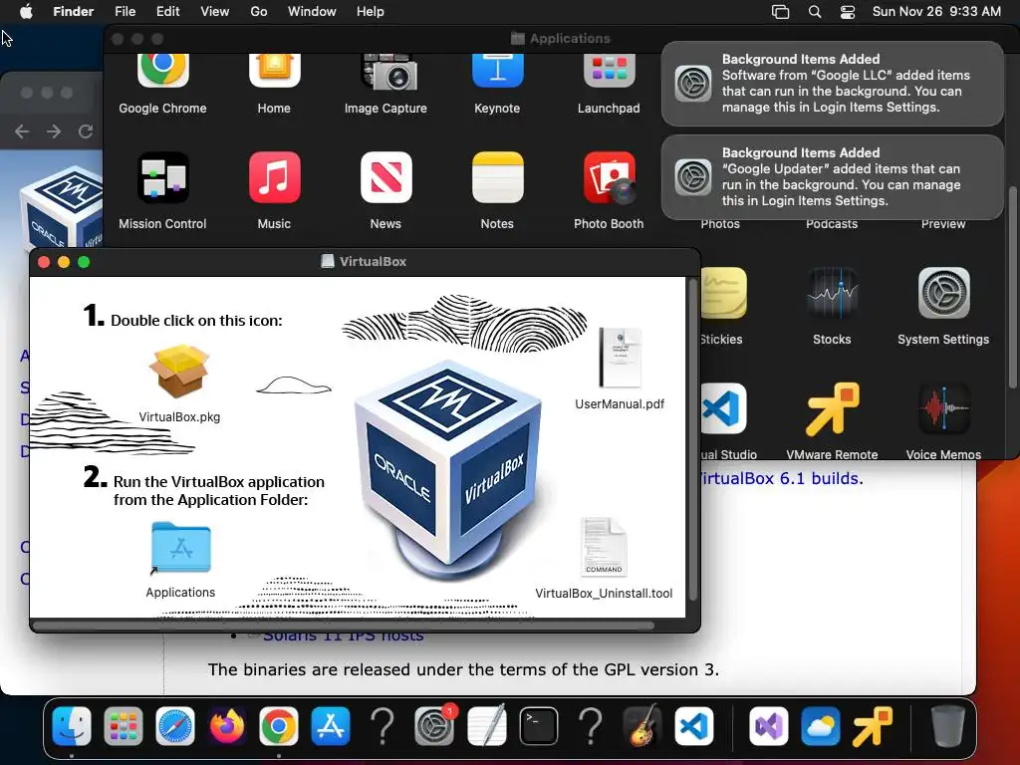This screenshot has height=765, width=1020.
Task: Open the VirtualBox.pkg installer icon
Action: [179, 371]
